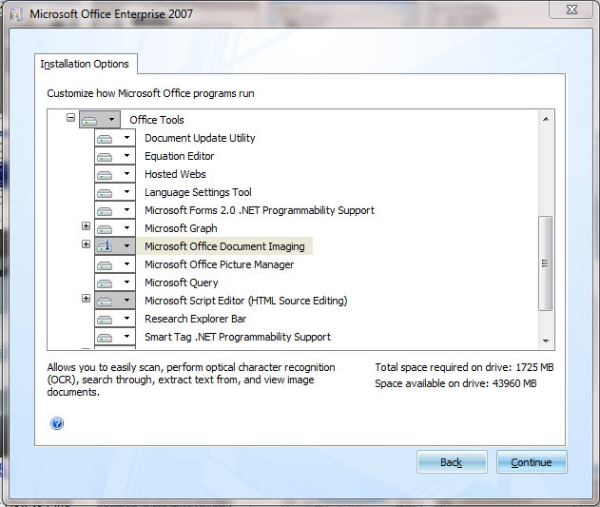The height and width of the screenshot is (507, 600).
Task: Continue with the installation
Action: coord(532,462)
